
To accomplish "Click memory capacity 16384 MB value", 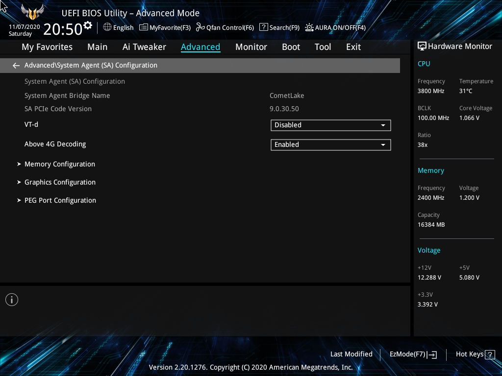I will (431, 225).
